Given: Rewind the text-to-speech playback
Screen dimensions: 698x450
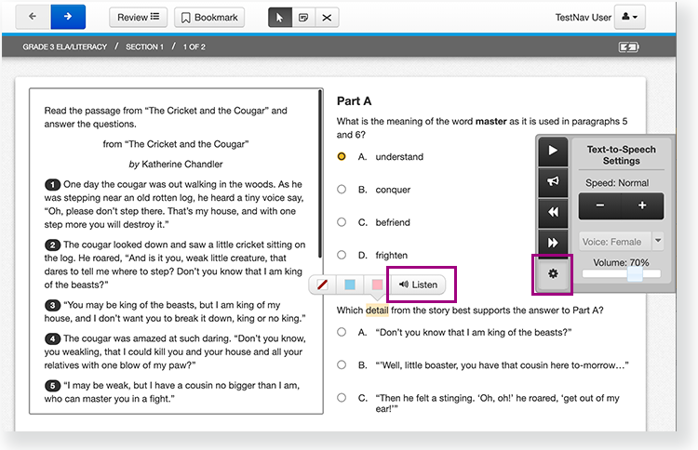Looking at the screenshot, I should [553, 212].
